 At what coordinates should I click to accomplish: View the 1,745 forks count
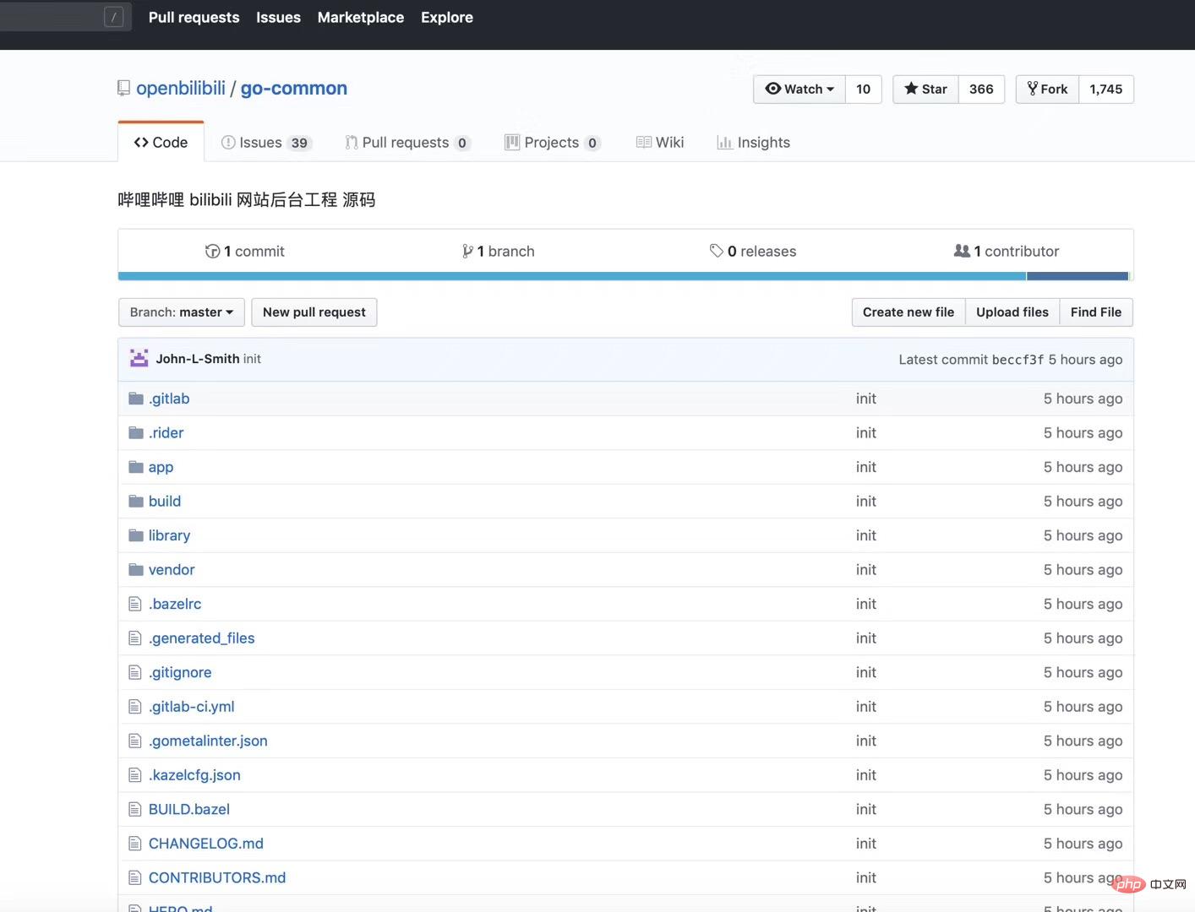click(x=1106, y=89)
